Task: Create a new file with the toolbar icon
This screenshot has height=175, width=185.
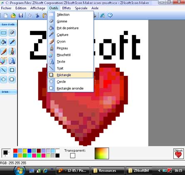Action: pyautogui.click(x=6, y=15)
